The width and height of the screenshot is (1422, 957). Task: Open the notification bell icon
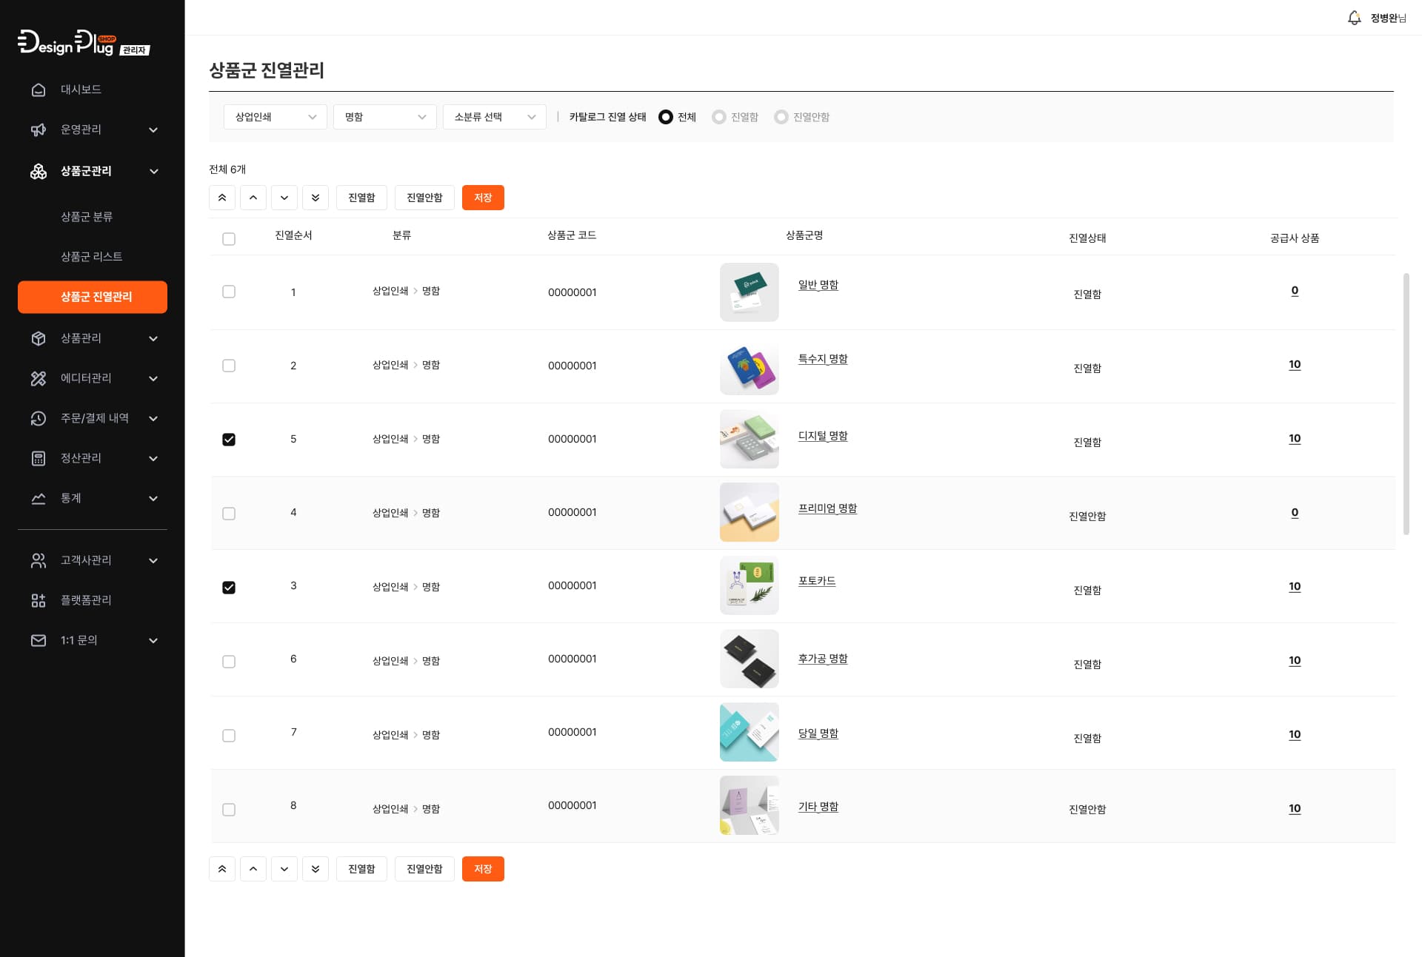1355,17
